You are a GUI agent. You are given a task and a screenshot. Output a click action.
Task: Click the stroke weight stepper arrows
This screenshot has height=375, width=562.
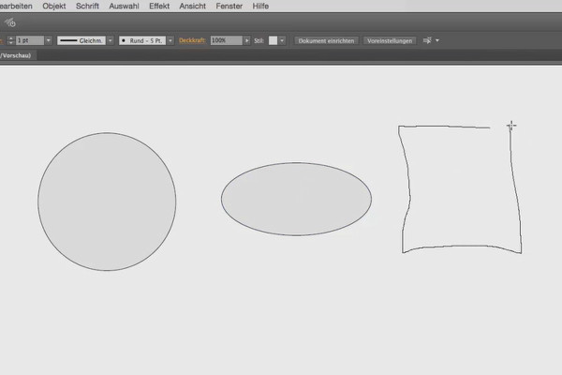(x=10, y=40)
